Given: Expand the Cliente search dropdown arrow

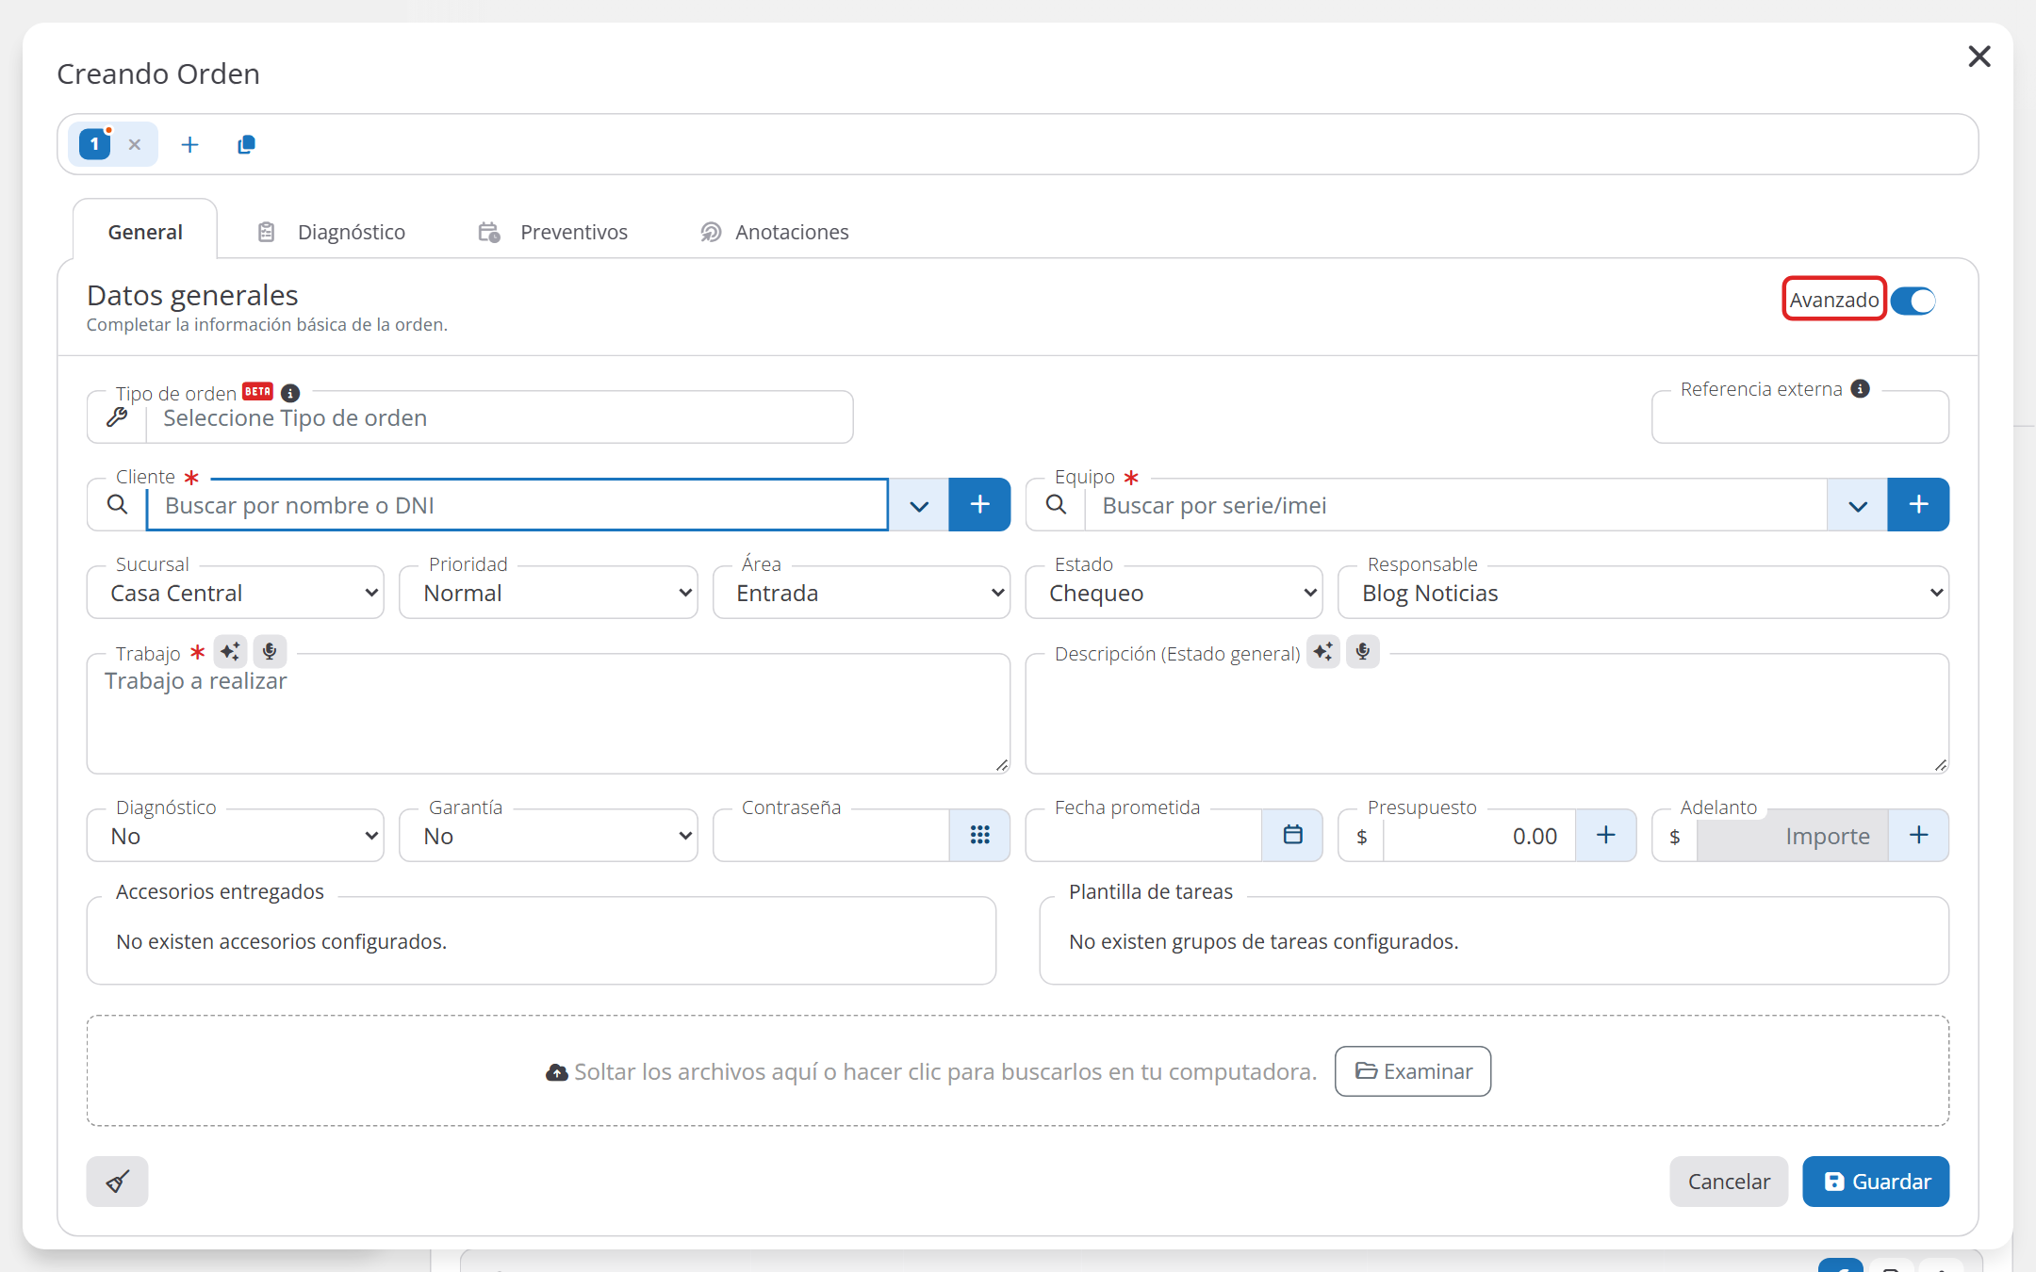Looking at the screenshot, I should 919,505.
